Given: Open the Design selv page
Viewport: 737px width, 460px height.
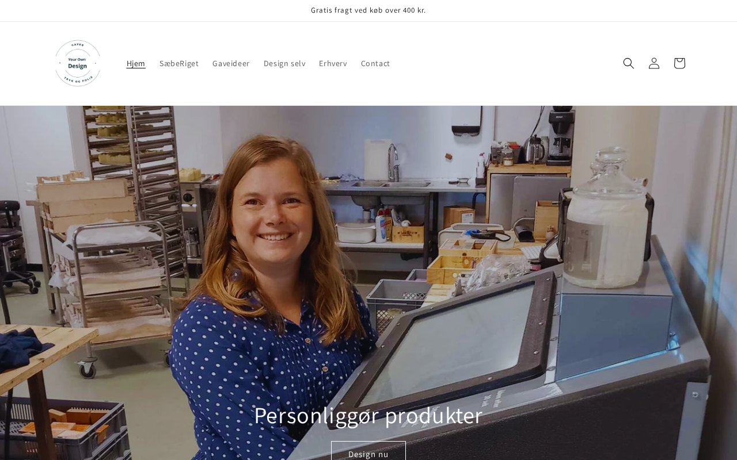Looking at the screenshot, I should pos(284,63).
